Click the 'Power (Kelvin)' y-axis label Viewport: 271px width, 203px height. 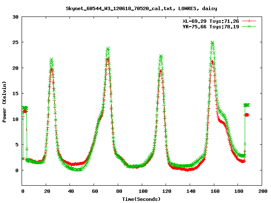(4, 102)
